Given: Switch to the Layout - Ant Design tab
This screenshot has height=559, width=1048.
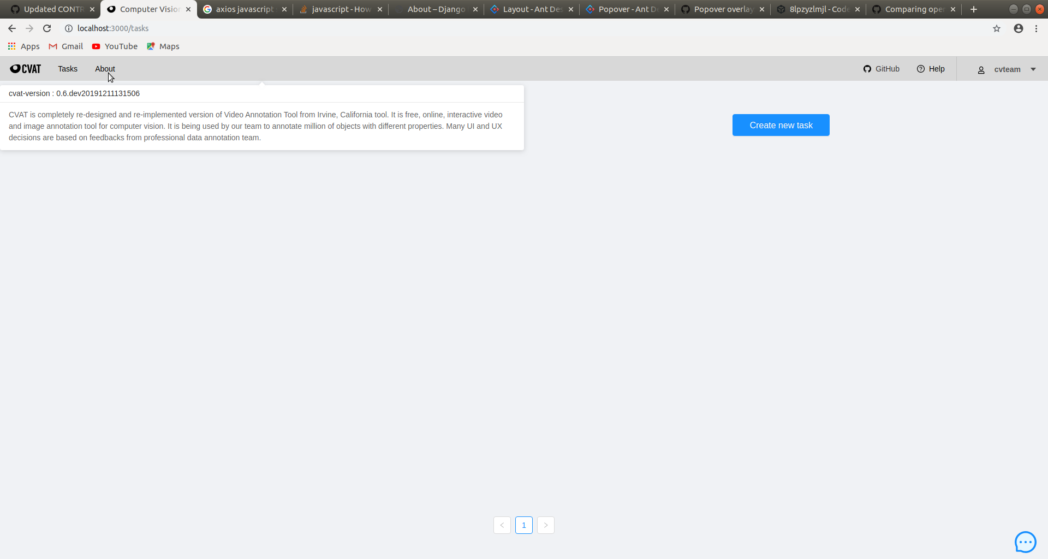Looking at the screenshot, I should coord(532,9).
